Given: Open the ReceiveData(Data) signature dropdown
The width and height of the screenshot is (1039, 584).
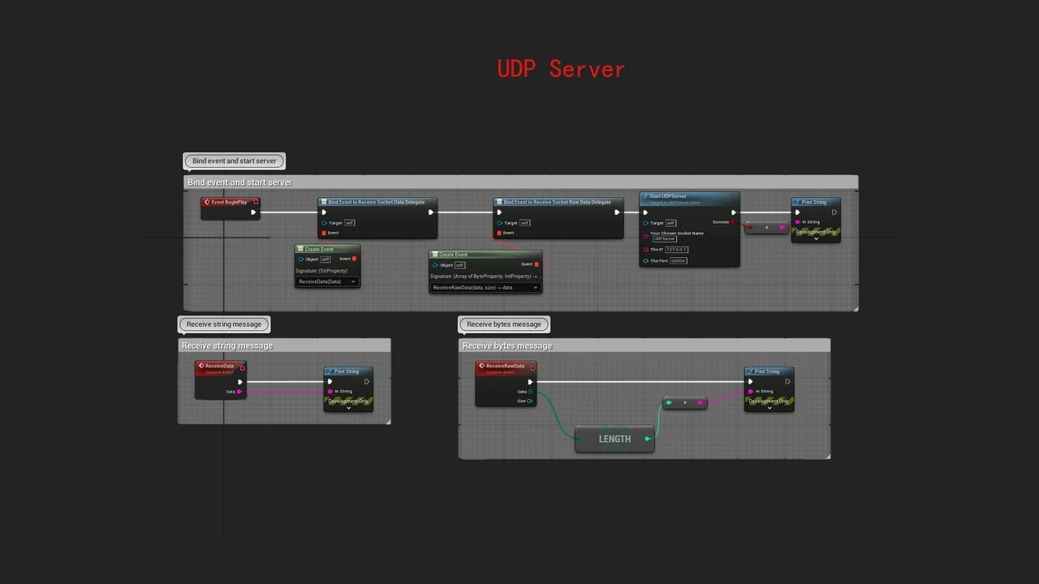Looking at the screenshot, I should (327, 281).
